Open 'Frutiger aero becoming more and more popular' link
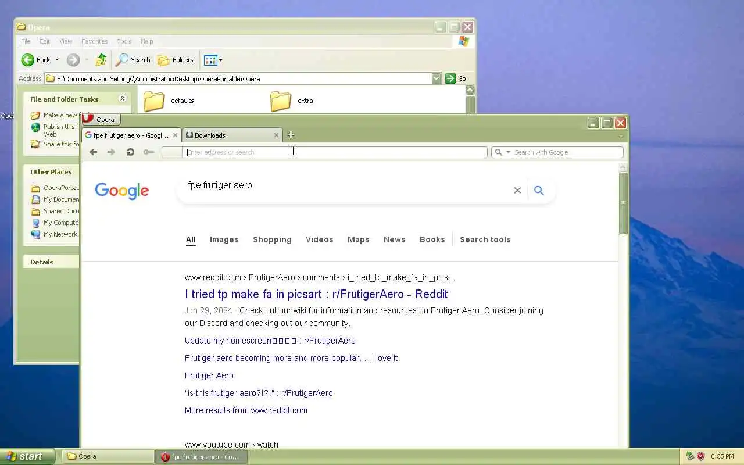Viewport: 744px width, 465px height. tap(291, 358)
